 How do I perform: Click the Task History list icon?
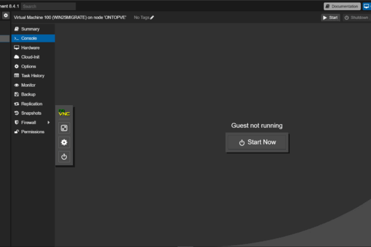(16, 75)
